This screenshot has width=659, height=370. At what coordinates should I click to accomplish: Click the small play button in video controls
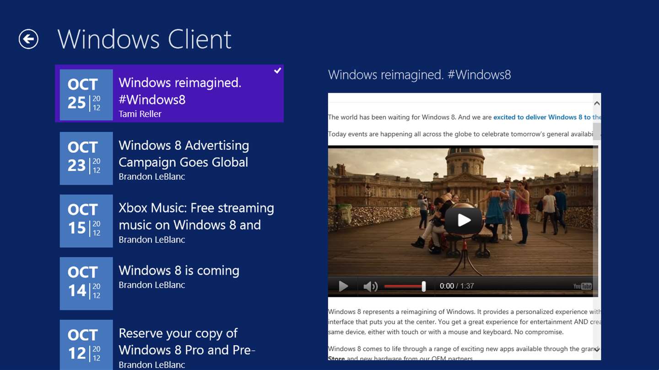(343, 286)
